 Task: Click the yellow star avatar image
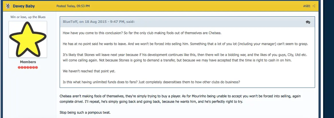[x=28, y=39]
